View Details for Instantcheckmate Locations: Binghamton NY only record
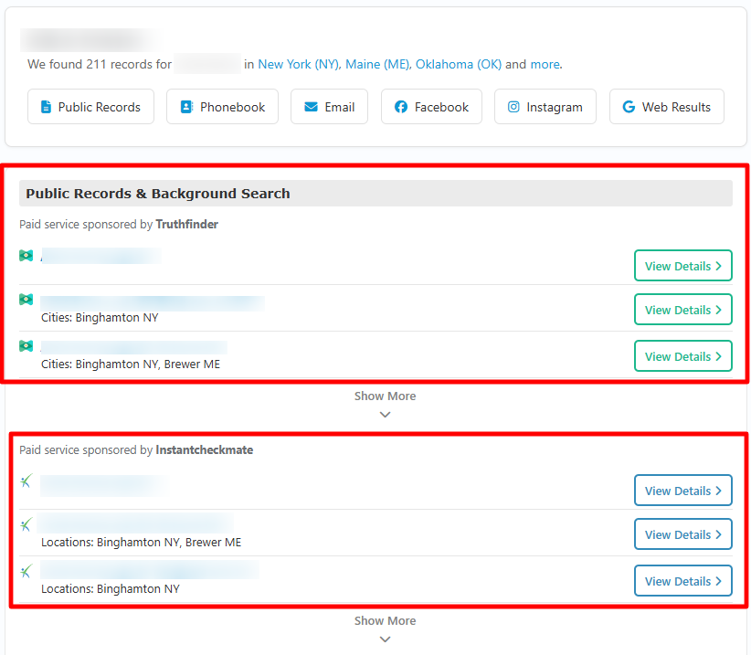The width and height of the screenshot is (751, 655). pos(682,581)
